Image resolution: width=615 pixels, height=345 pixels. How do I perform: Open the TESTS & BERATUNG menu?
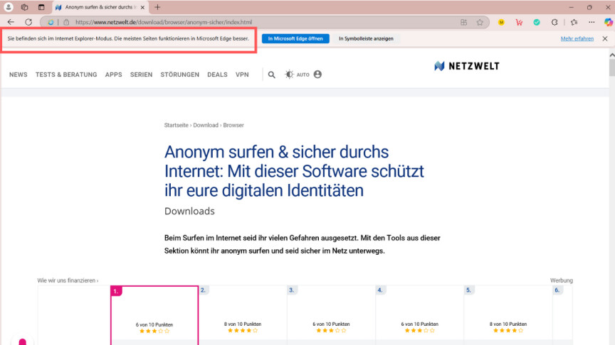66,75
